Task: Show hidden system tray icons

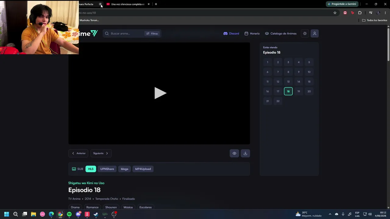Action: point(330,214)
